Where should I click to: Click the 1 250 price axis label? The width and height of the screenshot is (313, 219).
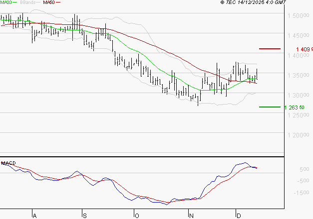299,115
